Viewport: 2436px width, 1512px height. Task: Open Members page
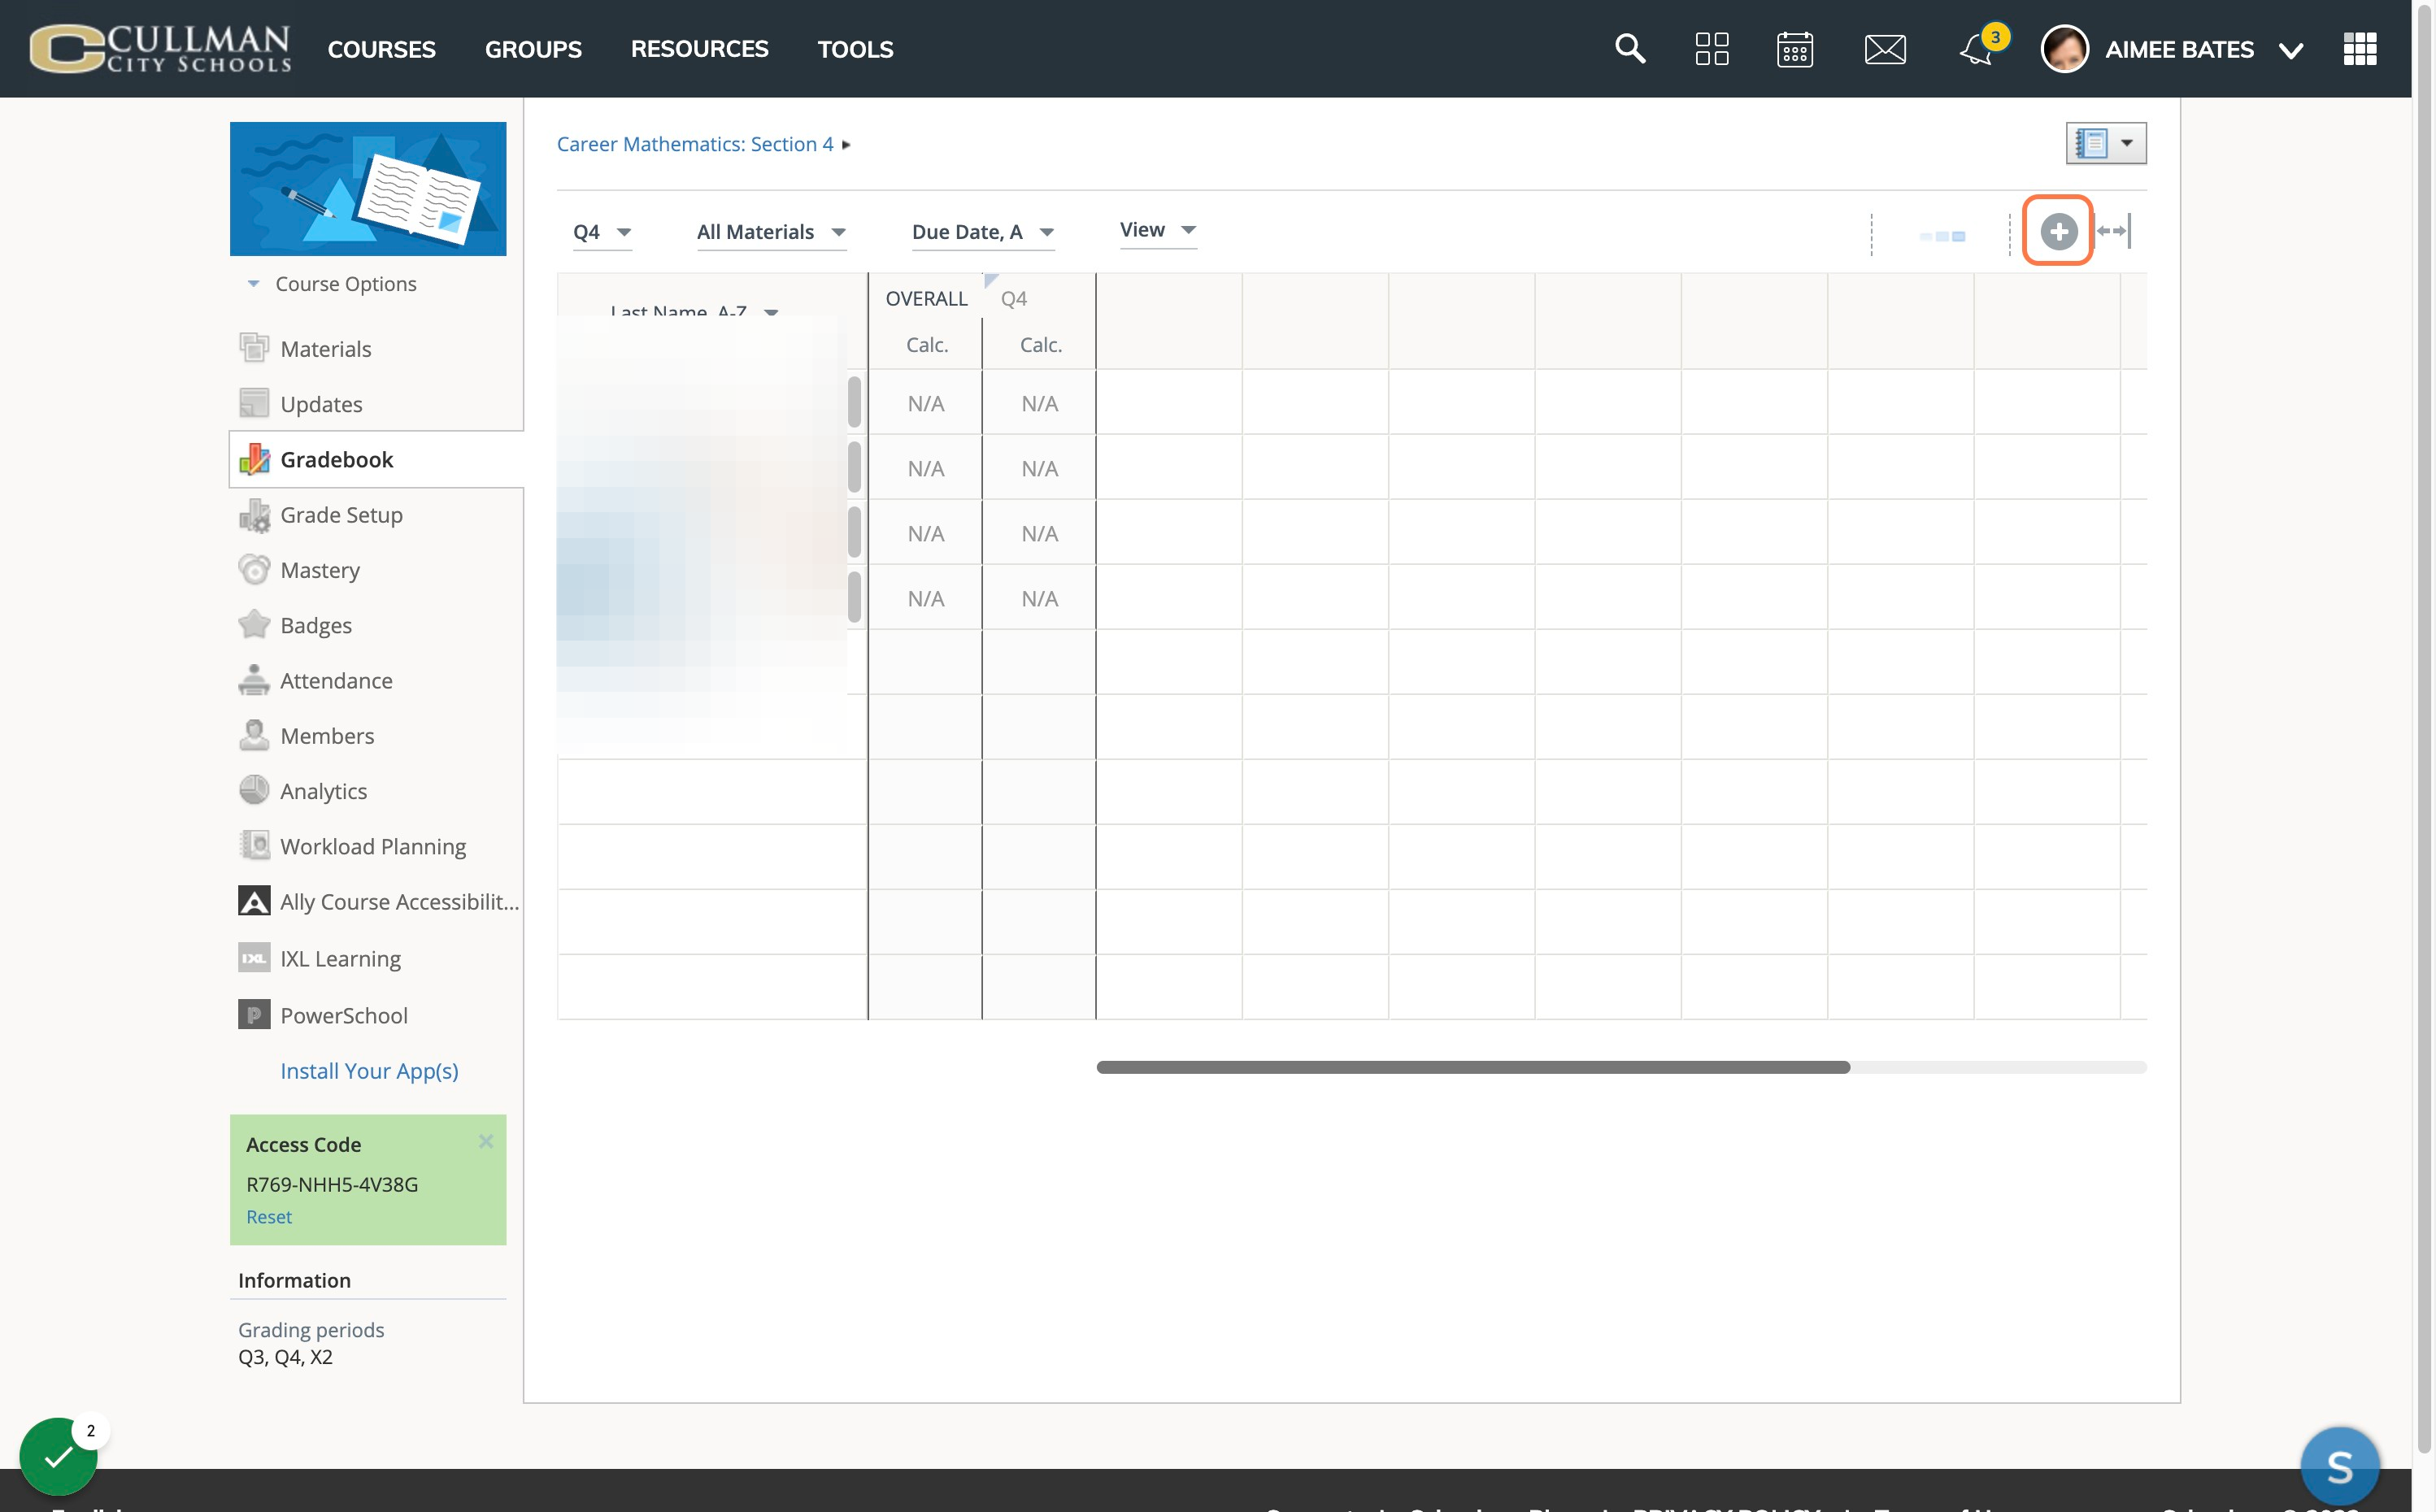(x=306, y=736)
